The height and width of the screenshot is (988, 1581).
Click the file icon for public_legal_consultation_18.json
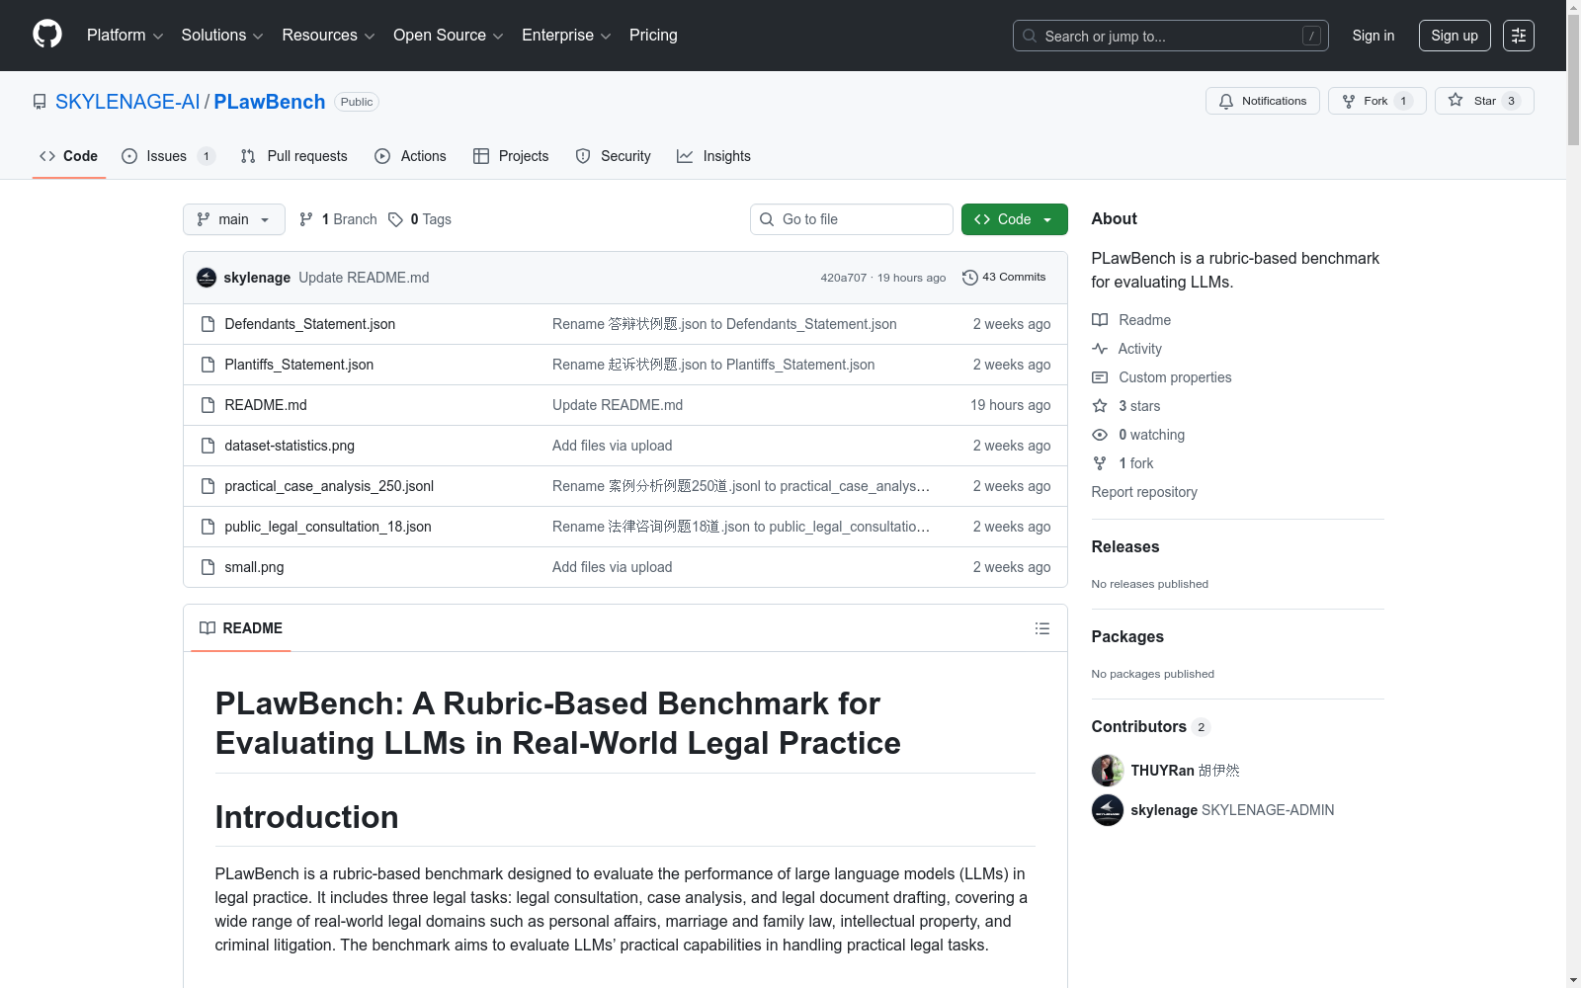click(208, 527)
